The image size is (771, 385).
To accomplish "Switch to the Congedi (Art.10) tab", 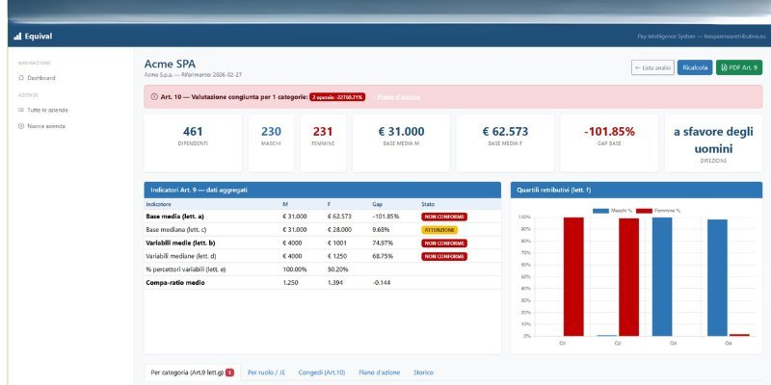I will coord(322,372).
